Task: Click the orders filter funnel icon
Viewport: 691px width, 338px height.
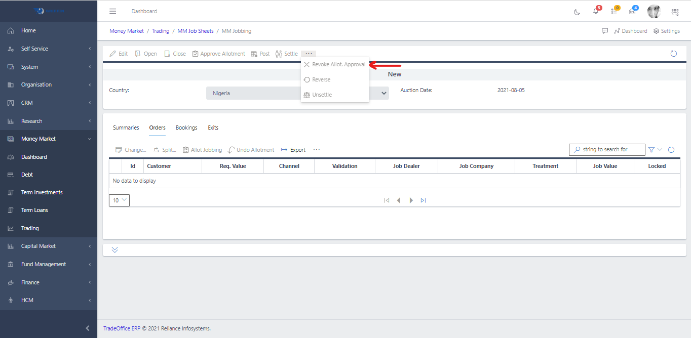Action: (651, 150)
